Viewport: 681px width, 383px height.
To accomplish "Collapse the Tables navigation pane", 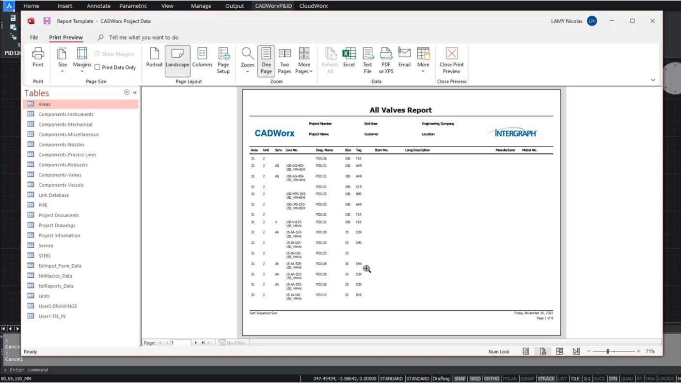I will 135,93.
